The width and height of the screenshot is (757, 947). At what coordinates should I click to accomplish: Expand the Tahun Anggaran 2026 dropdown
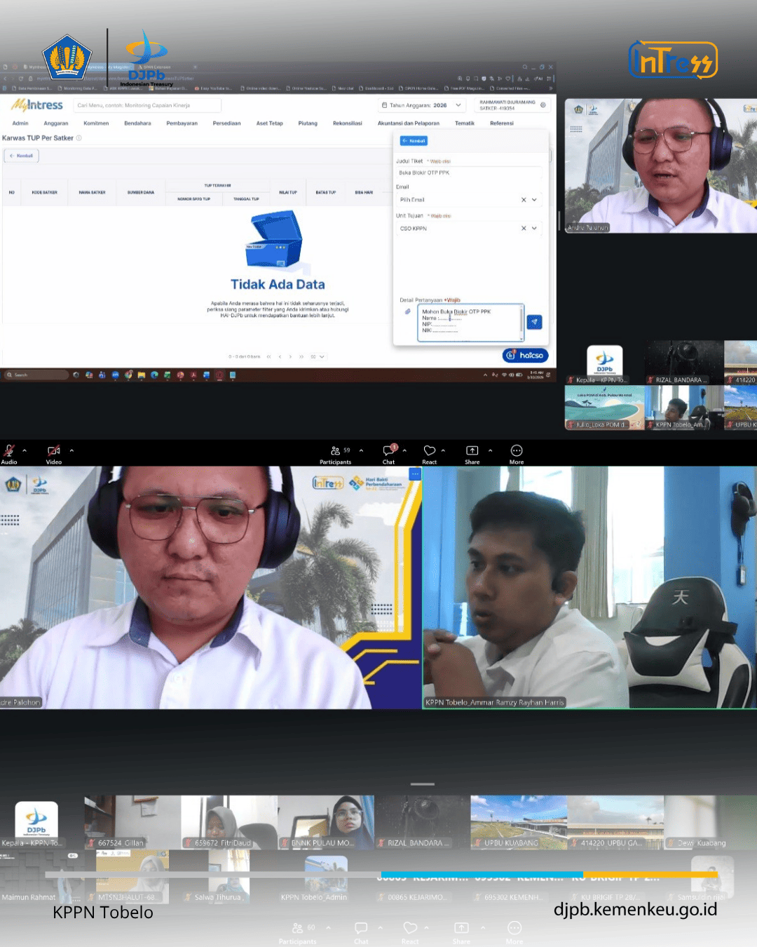coord(458,105)
